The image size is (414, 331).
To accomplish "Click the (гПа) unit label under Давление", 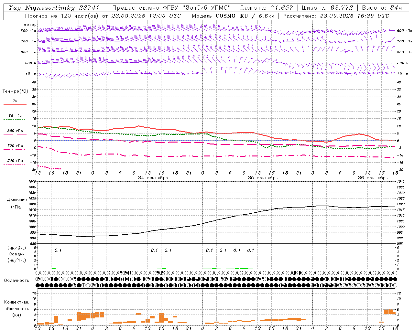I will click(17, 207).
